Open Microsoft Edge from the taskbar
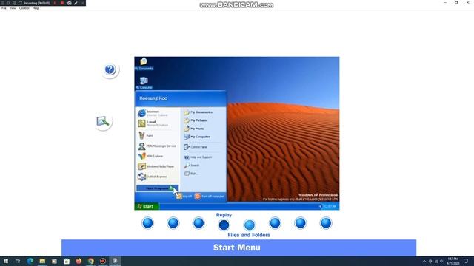This screenshot has height=266, width=474. pyautogui.click(x=30, y=261)
